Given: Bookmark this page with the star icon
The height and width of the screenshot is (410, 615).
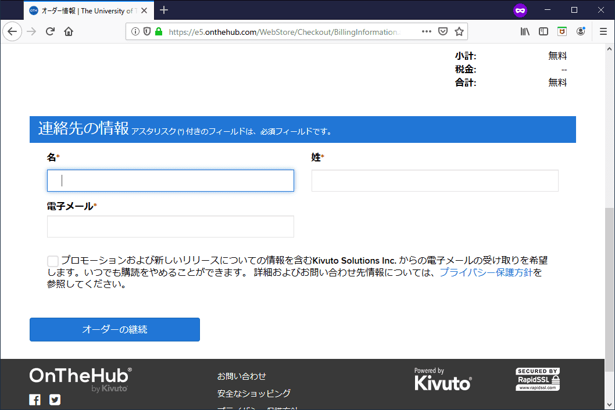Looking at the screenshot, I should pyautogui.click(x=459, y=32).
